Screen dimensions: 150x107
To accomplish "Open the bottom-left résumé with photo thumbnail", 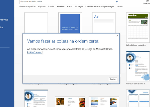I will tap(36, 98).
